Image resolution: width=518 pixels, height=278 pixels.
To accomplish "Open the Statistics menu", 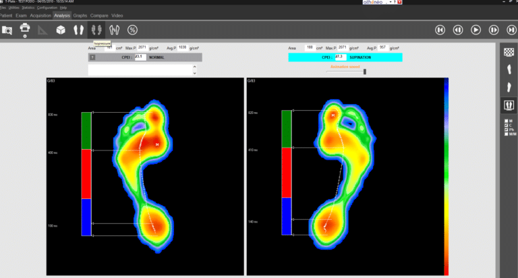I will pos(28,7).
